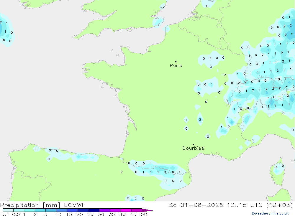Click the Dourbies location label
Viewport: 295px width, 216px height.
point(193,148)
